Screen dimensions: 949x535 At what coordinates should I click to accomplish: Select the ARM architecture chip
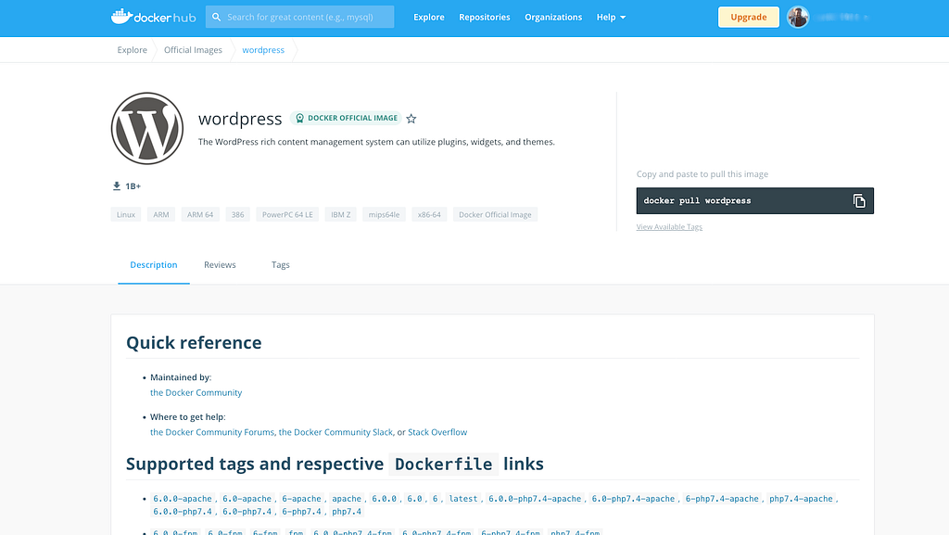161,214
